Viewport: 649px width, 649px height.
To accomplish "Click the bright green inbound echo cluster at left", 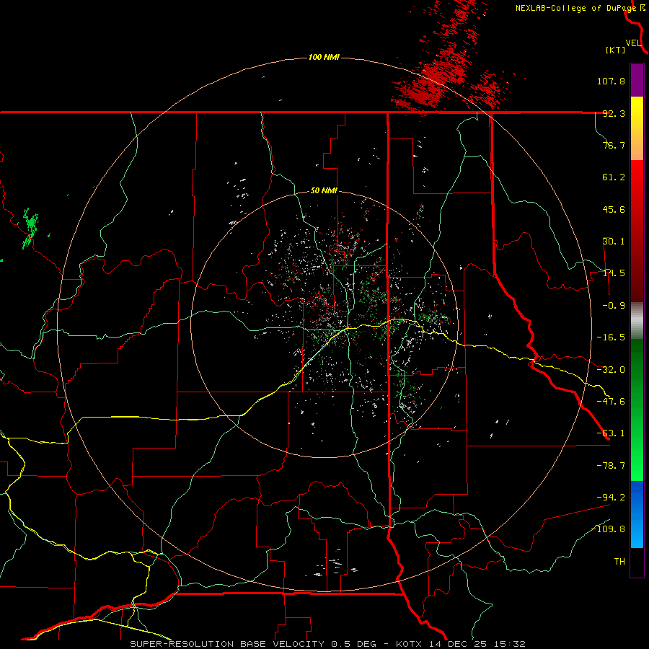I will click(x=30, y=229).
